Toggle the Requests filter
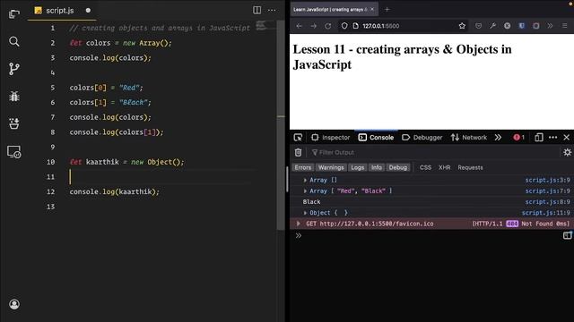 click(x=470, y=167)
